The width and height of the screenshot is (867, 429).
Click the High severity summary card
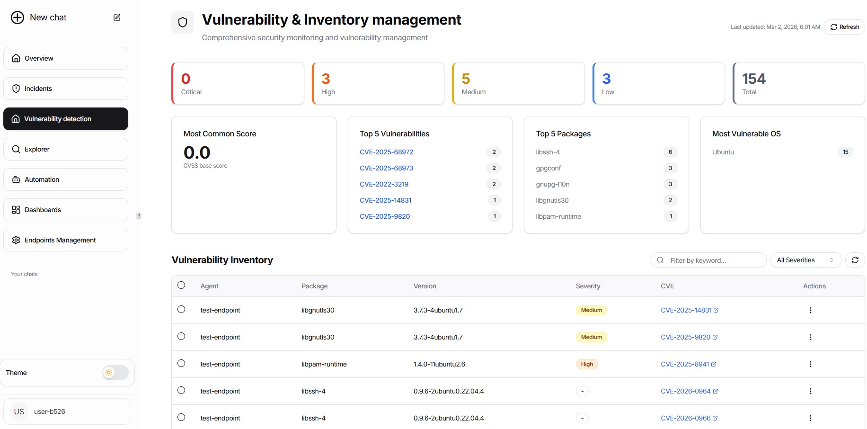[x=378, y=84]
